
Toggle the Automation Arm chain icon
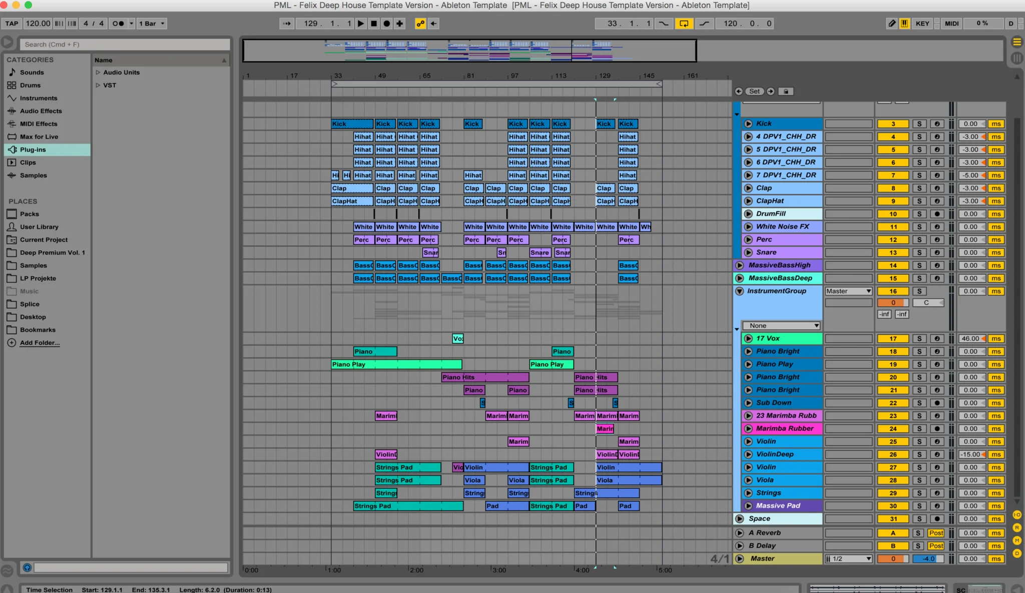coord(420,24)
